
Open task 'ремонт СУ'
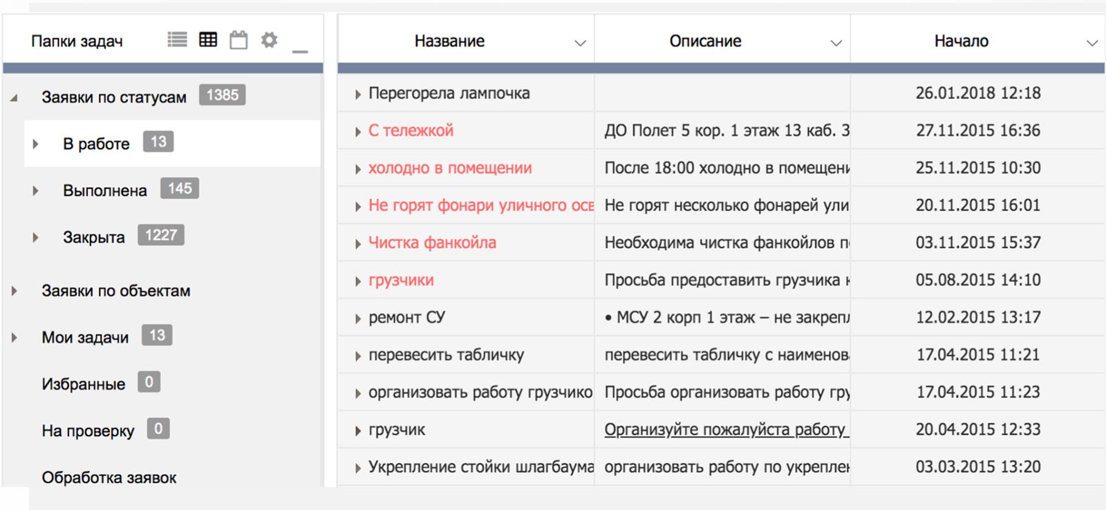pos(407,317)
